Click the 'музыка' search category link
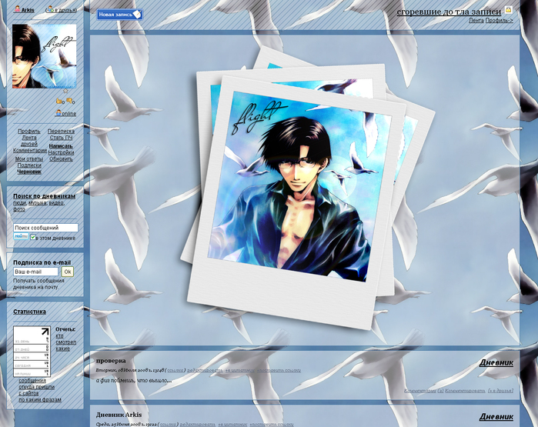 (x=37, y=202)
